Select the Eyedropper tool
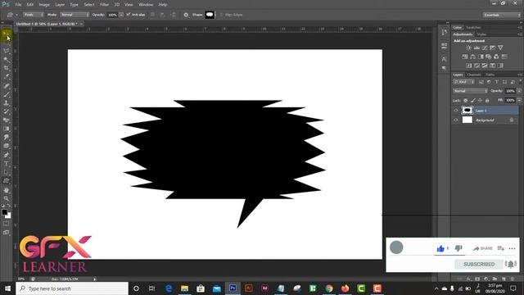The image size is (524, 295). coord(7,77)
